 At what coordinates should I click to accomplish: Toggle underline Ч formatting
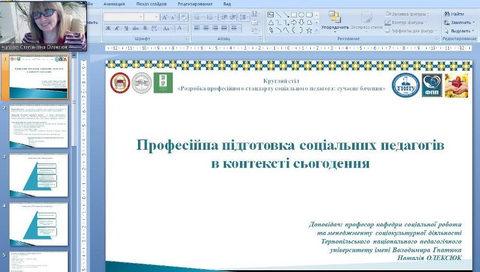coord(126,28)
